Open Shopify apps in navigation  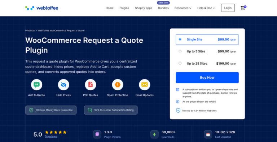tap(144, 8)
